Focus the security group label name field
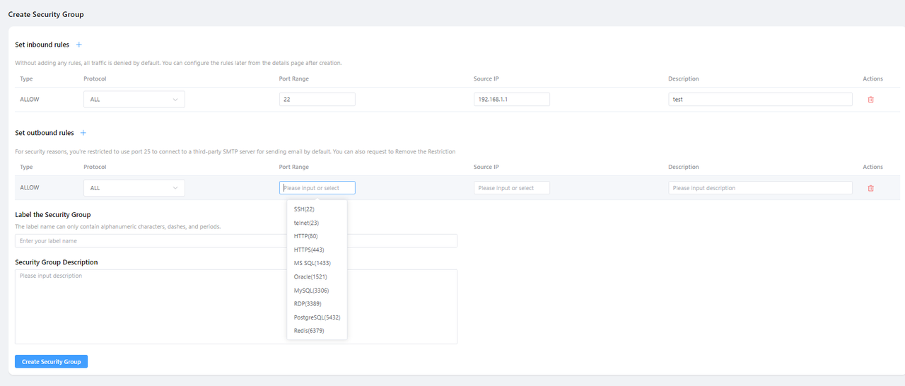The width and height of the screenshot is (905, 386). (235, 241)
